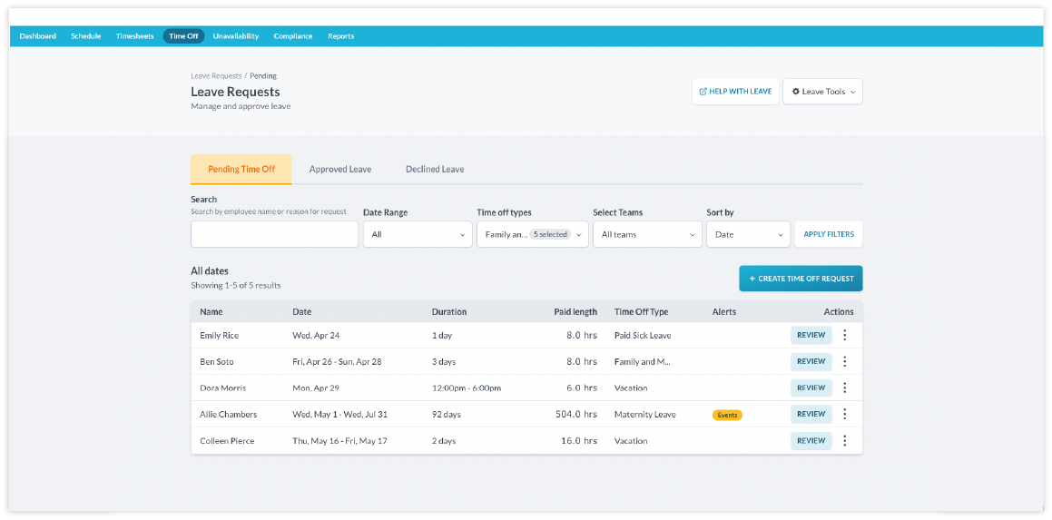Switch to the Approved Leave tab

click(x=340, y=169)
